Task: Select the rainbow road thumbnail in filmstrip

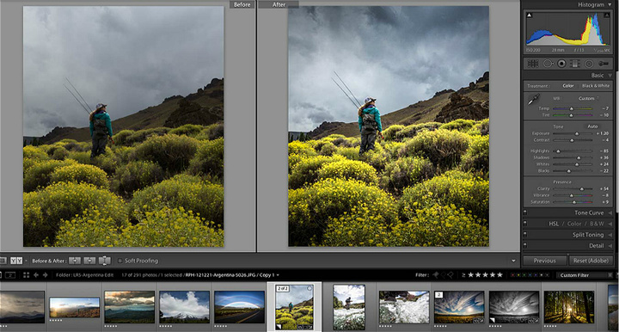Action: [239, 307]
